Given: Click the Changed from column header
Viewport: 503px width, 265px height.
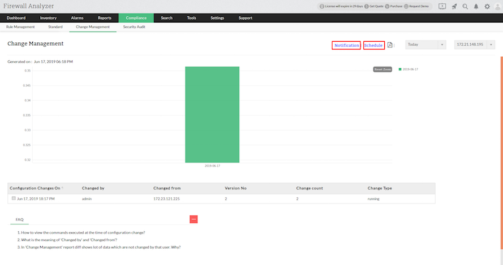Looking at the screenshot, I should click(x=167, y=188).
